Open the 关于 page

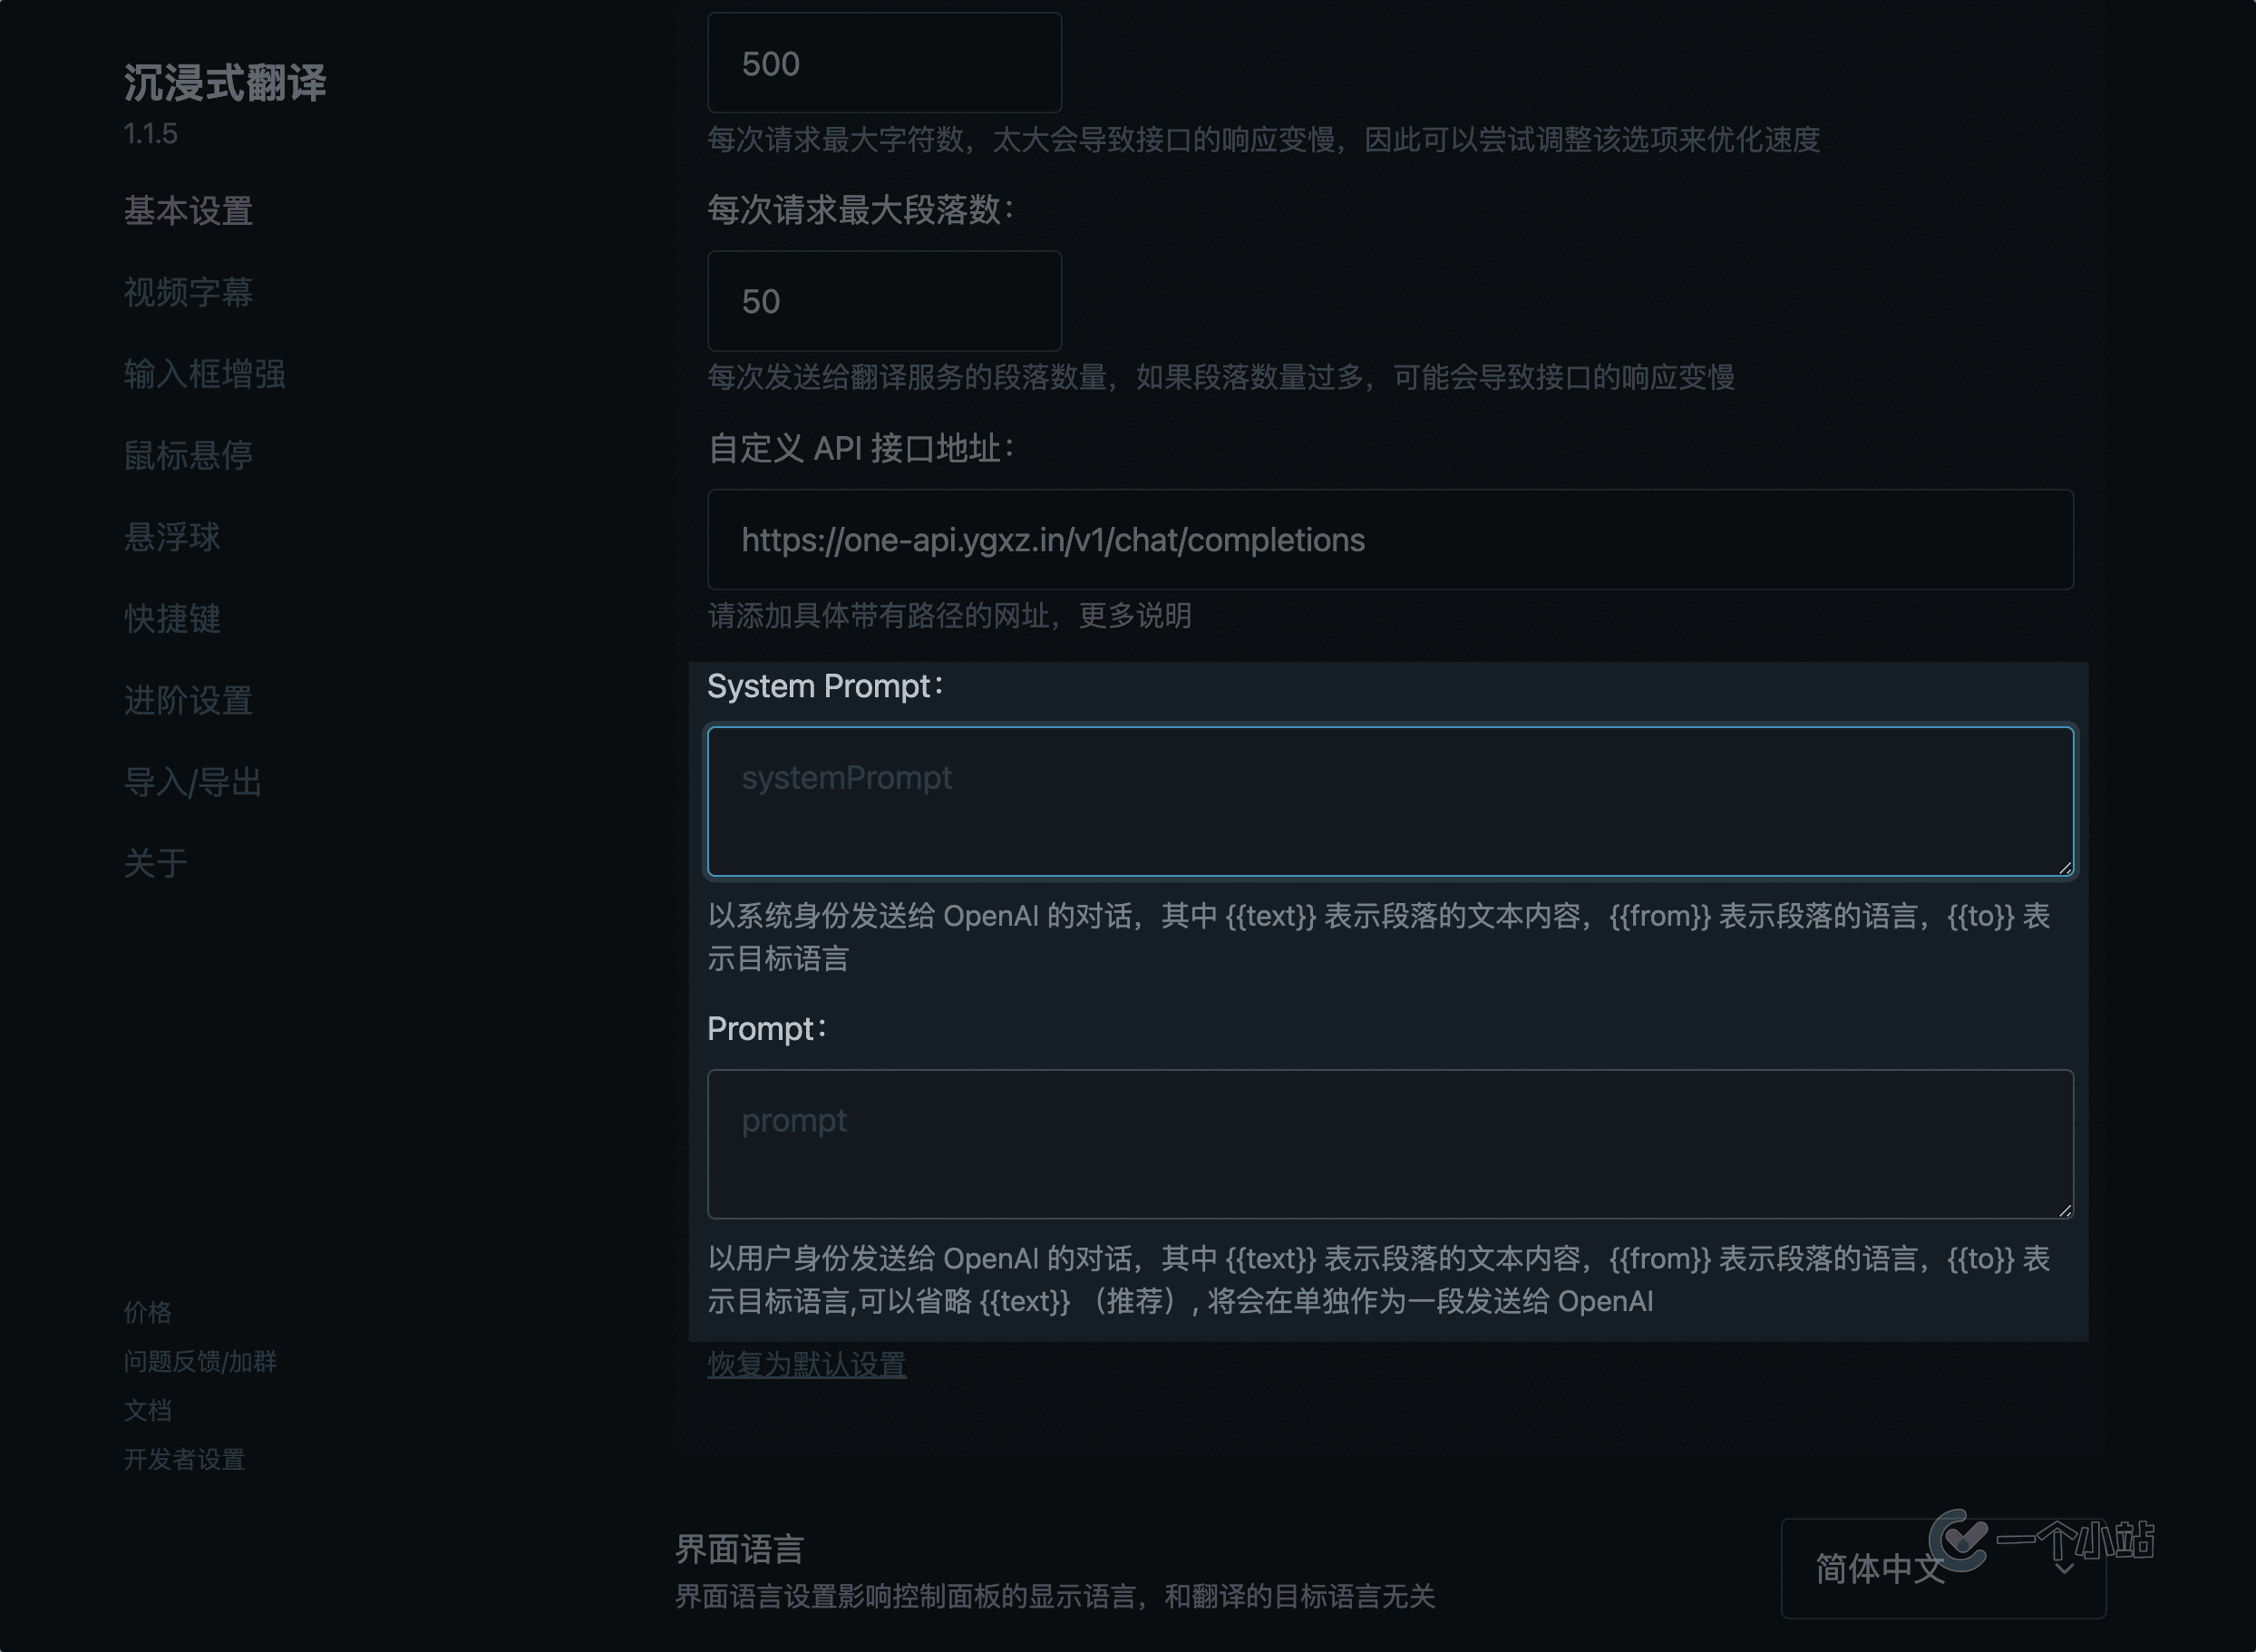coord(155,863)
